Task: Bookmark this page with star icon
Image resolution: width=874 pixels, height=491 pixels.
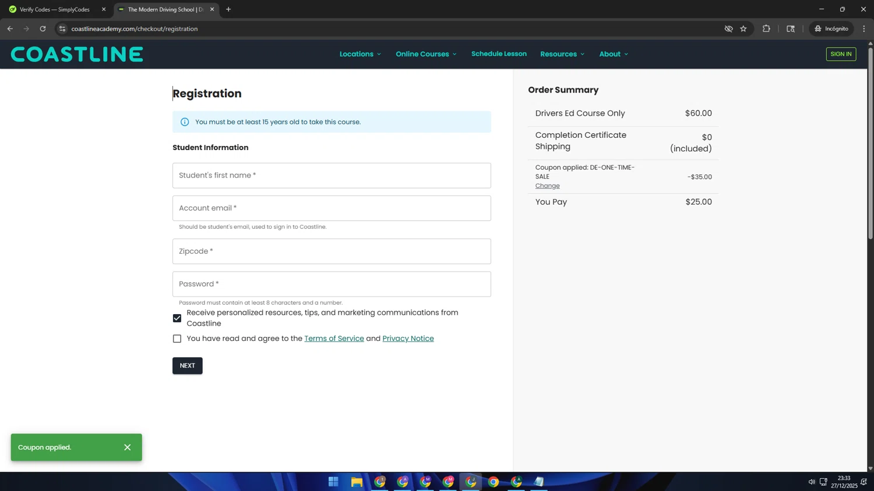Action: click(743, 29)
